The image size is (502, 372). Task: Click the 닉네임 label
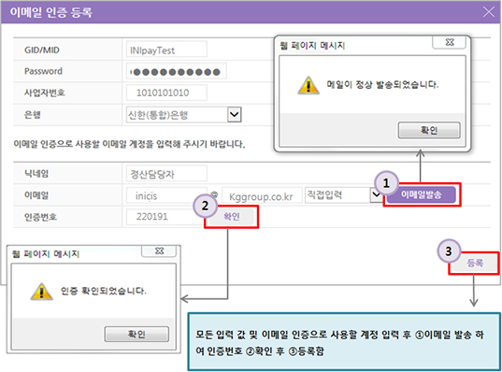point(36,174)
